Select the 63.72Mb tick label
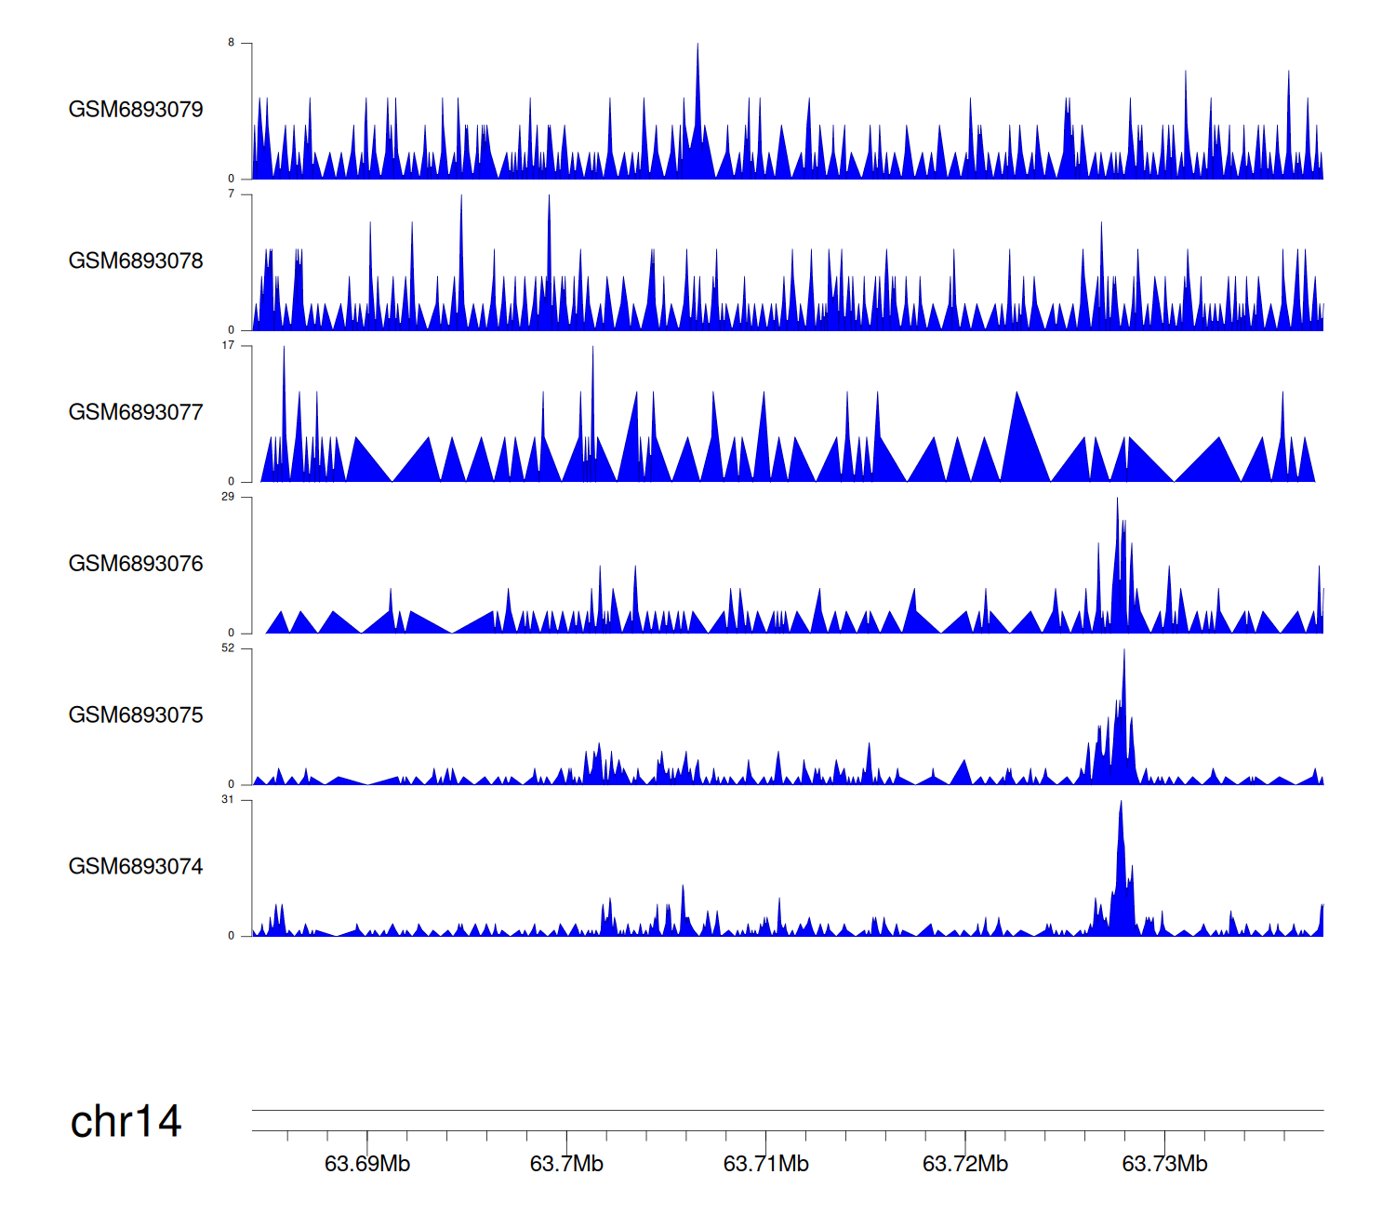 [x=965, y=1164]
